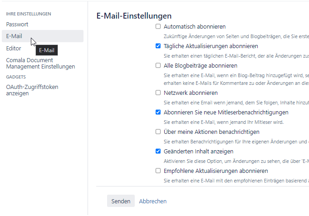Image resolution: width=309 pixels, height=216 pixels.
Task: Enable the Netzwerk abonnieren option
Action: (x=158, y=93)
